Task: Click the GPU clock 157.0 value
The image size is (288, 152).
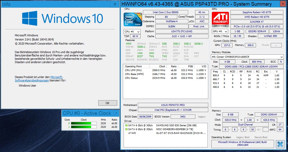Action: [x=227, y=45]
